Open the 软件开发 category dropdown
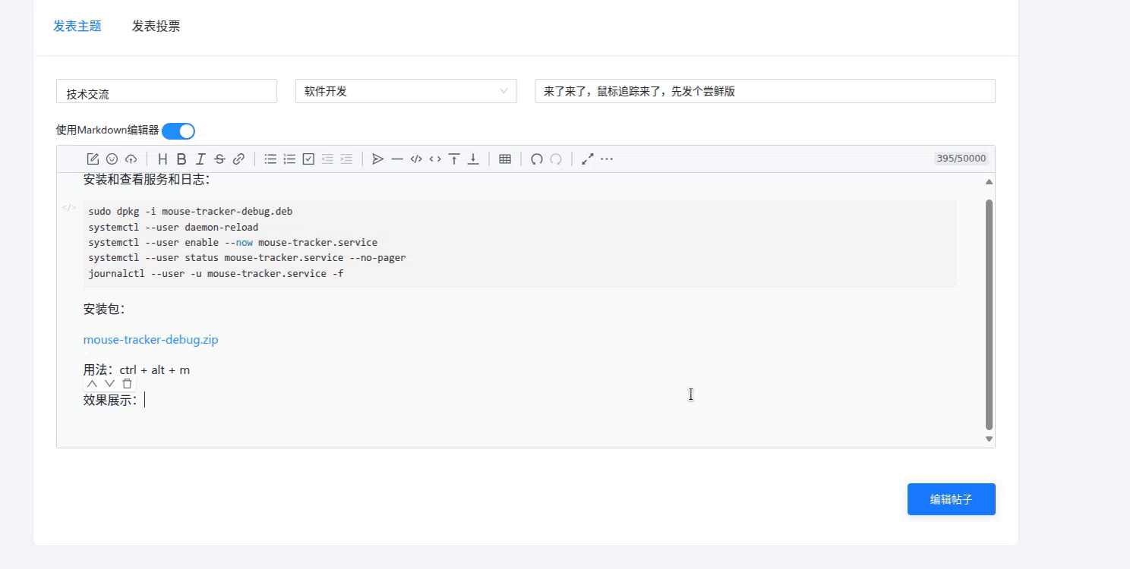 [406, 91]
